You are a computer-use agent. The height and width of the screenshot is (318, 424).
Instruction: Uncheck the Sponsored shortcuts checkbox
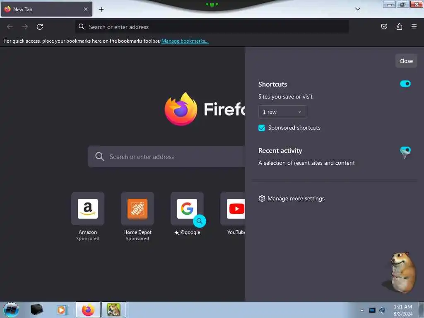[262, 128]
